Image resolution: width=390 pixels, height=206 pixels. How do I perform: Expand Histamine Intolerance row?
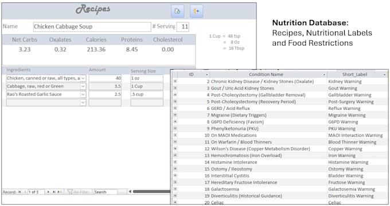pos(175,162)
